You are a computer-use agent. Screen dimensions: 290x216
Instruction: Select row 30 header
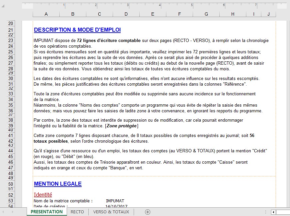(11, 78)
